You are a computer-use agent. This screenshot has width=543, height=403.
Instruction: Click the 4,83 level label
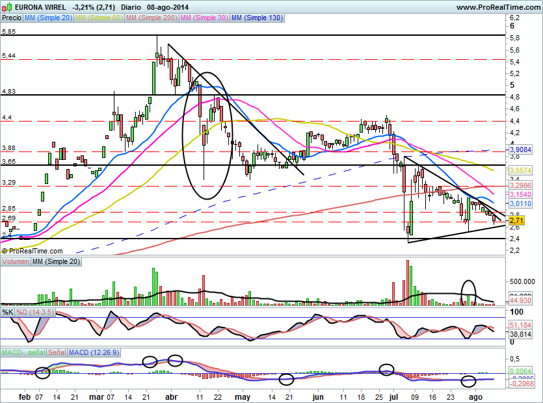click(8, 92)
